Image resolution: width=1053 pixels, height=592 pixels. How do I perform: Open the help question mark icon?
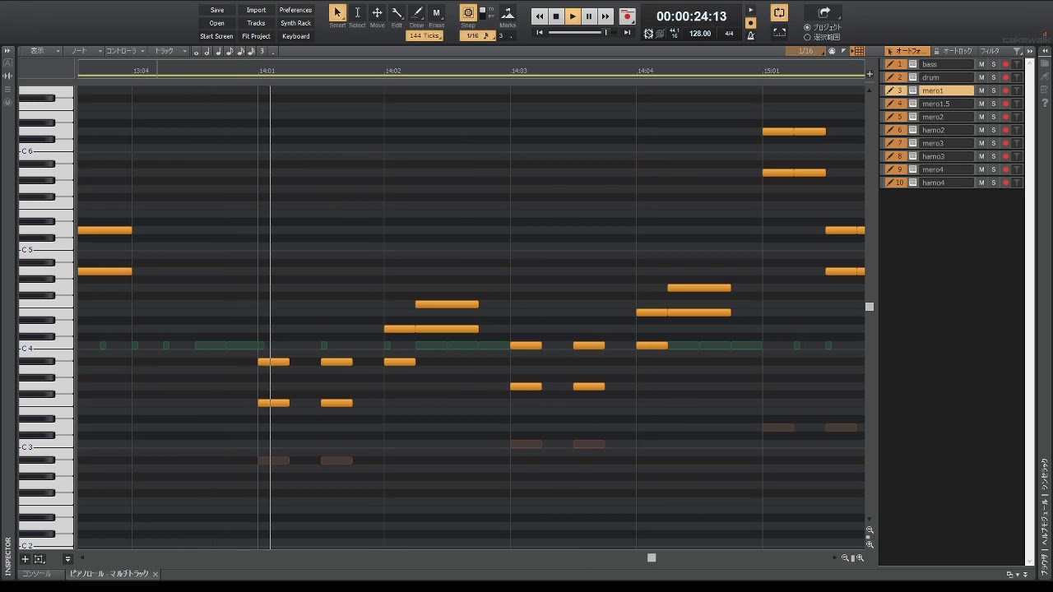coord(1045,102)
